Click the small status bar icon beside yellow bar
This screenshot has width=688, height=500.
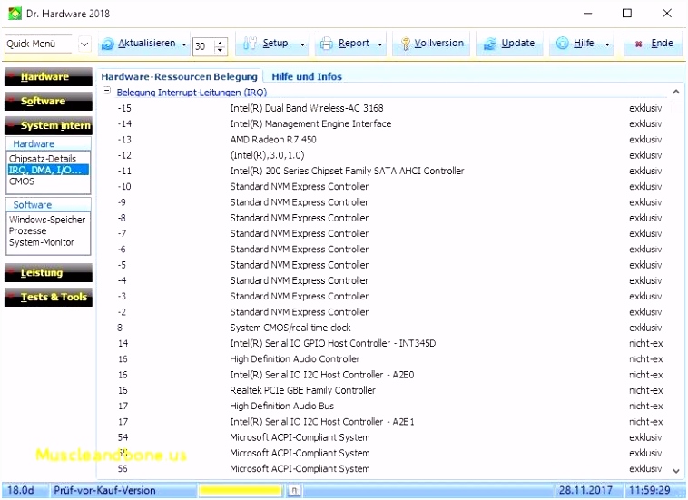click(x=294, y=490)
